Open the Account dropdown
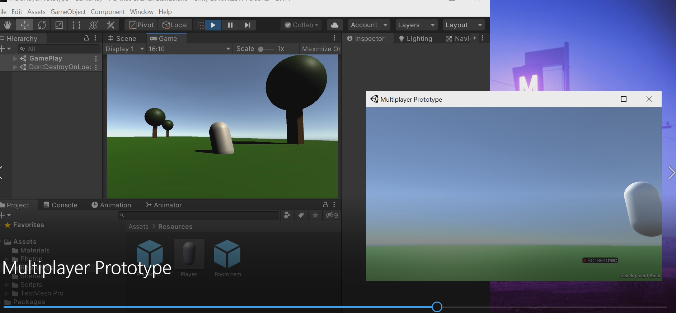Image resolution: width=676 pixels, height=313 pixels. (x=369, y=25)
